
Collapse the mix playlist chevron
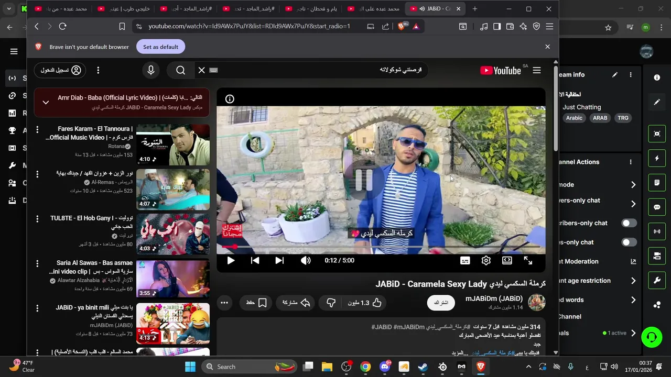46,102
